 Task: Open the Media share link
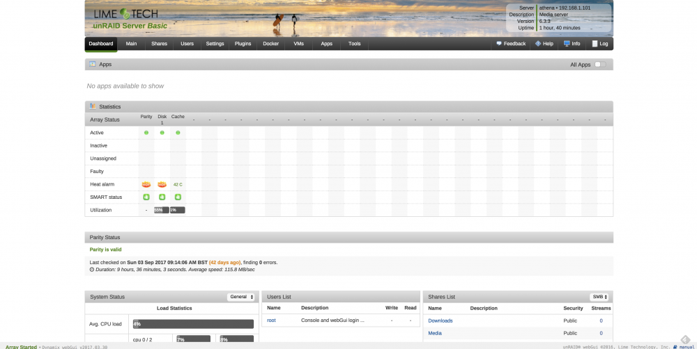click(x=435, y=333)
